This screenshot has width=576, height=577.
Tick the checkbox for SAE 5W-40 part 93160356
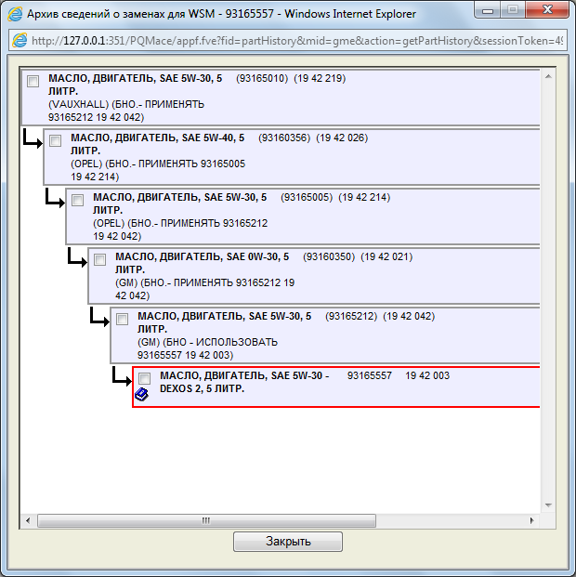pos(56,140)
